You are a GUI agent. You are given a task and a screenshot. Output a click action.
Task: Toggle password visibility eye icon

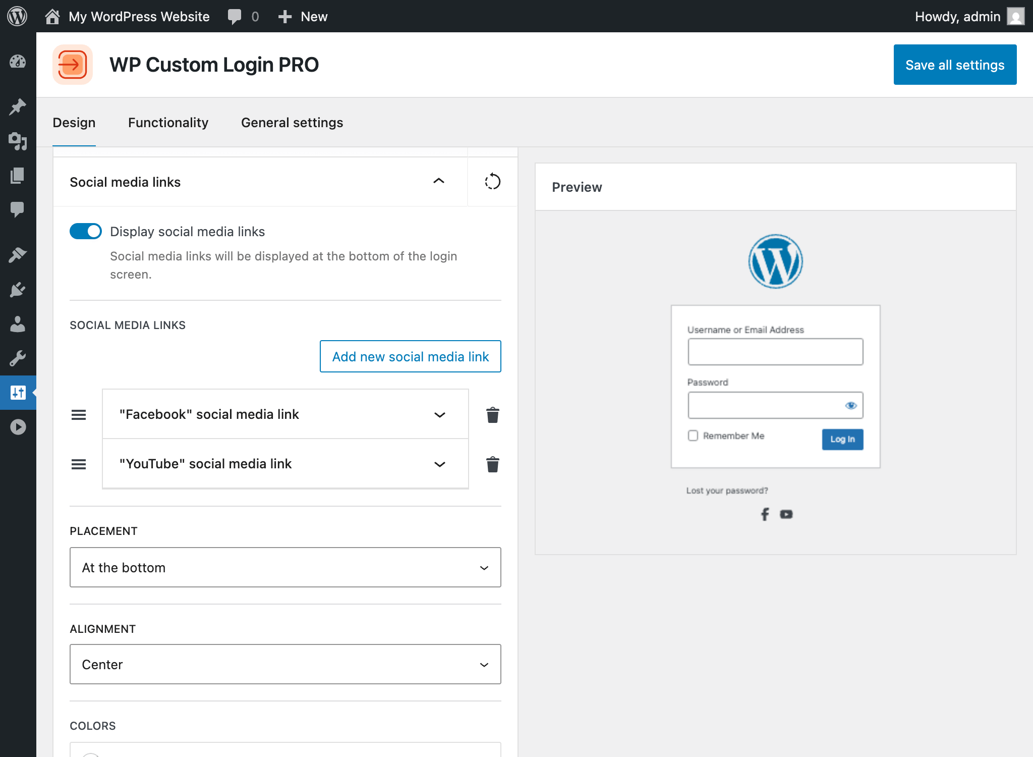click(851, 405)
